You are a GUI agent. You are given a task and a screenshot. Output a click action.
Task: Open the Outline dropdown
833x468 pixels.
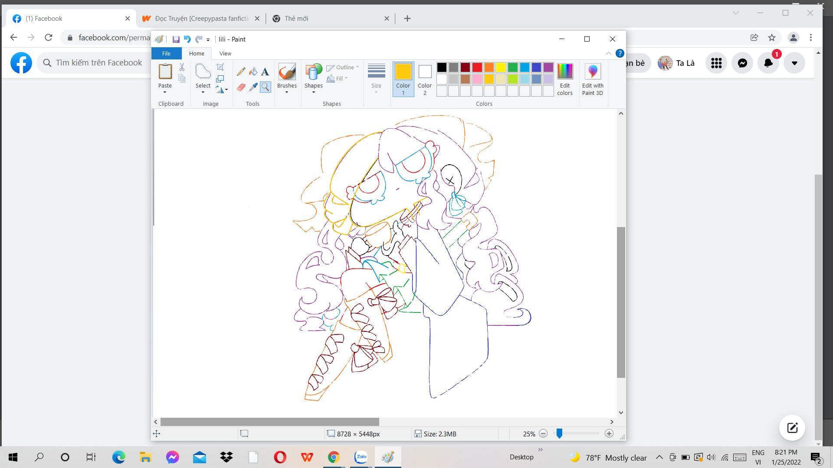pyautogui.click(x=343, y=67)
